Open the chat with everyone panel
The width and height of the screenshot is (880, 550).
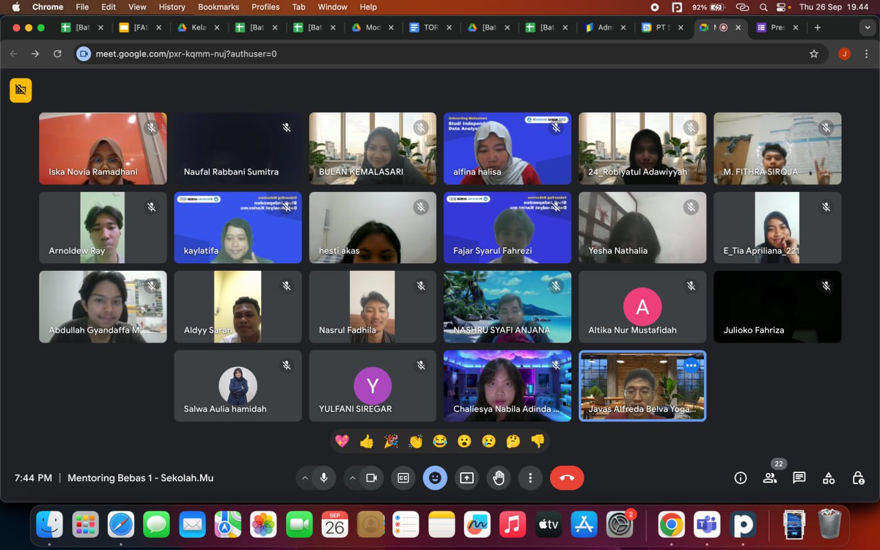[799, 478]
